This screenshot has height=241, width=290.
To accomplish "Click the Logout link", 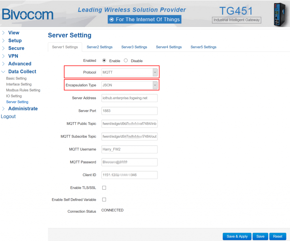I will (8, 116).
